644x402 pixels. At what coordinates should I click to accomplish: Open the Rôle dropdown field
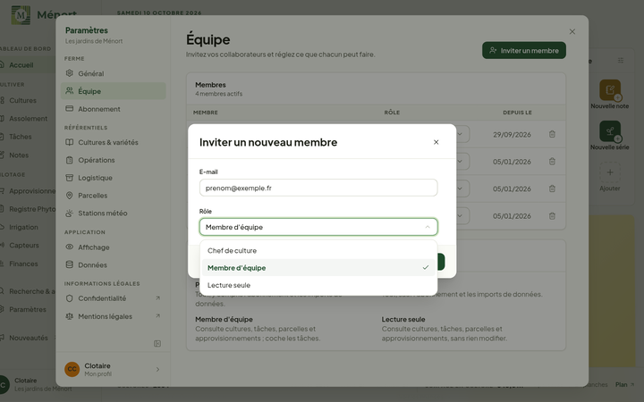pyautogui.click(x=318, y=227)
